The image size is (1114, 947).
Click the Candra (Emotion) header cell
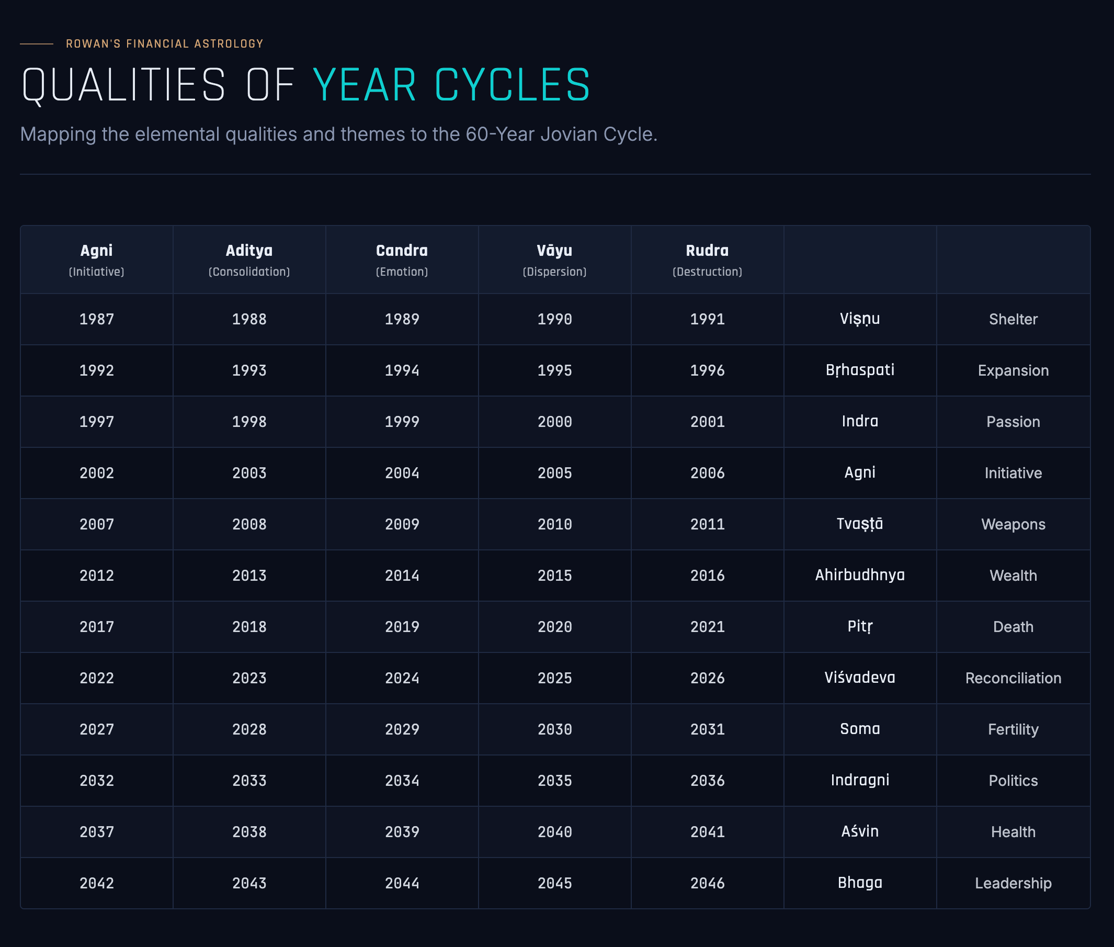tap(402, 260)
